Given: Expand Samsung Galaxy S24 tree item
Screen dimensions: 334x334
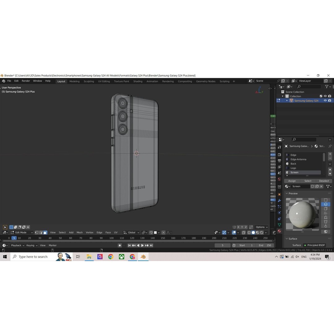Looking at the screenshot, I should [287, 101].
